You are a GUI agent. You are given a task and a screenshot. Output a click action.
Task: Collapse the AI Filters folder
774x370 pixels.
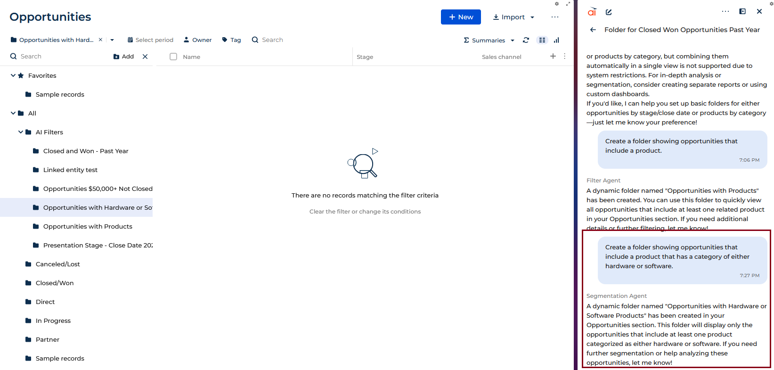coord(21,132)
